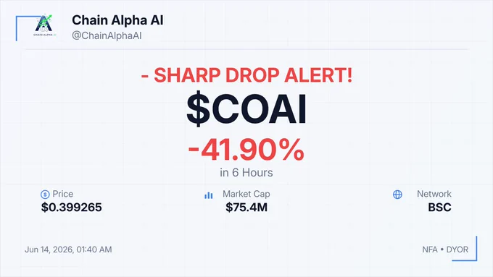Click the -41.90% drop figure
This screenshot has height=277, width=493.
(246, 150)
